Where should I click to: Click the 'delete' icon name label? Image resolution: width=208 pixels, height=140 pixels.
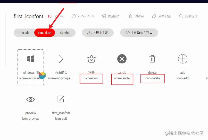point(152,73)
